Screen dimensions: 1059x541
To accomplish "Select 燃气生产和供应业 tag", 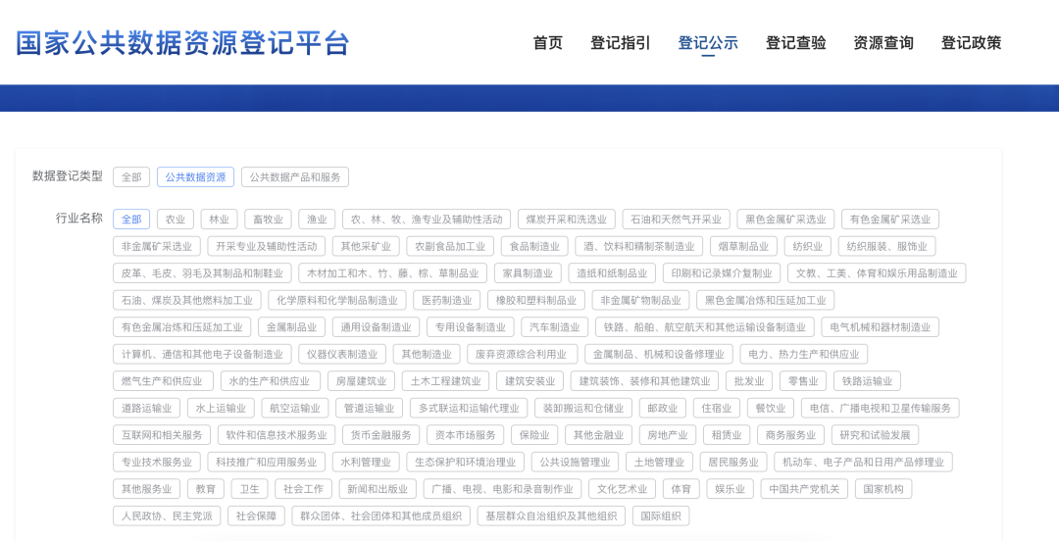I will click(x=163, y=381).
